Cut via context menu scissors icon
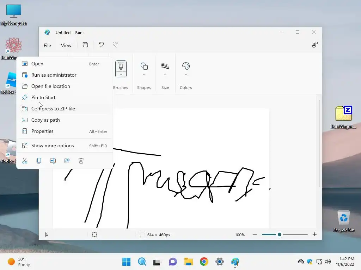The width and height of the screenshot is (361, 270). pos(25,161)
